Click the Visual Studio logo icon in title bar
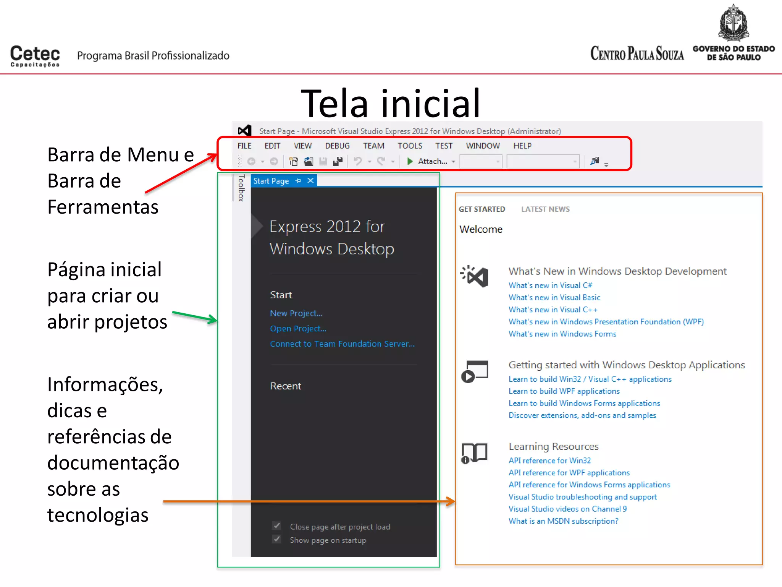 [244, 131]
